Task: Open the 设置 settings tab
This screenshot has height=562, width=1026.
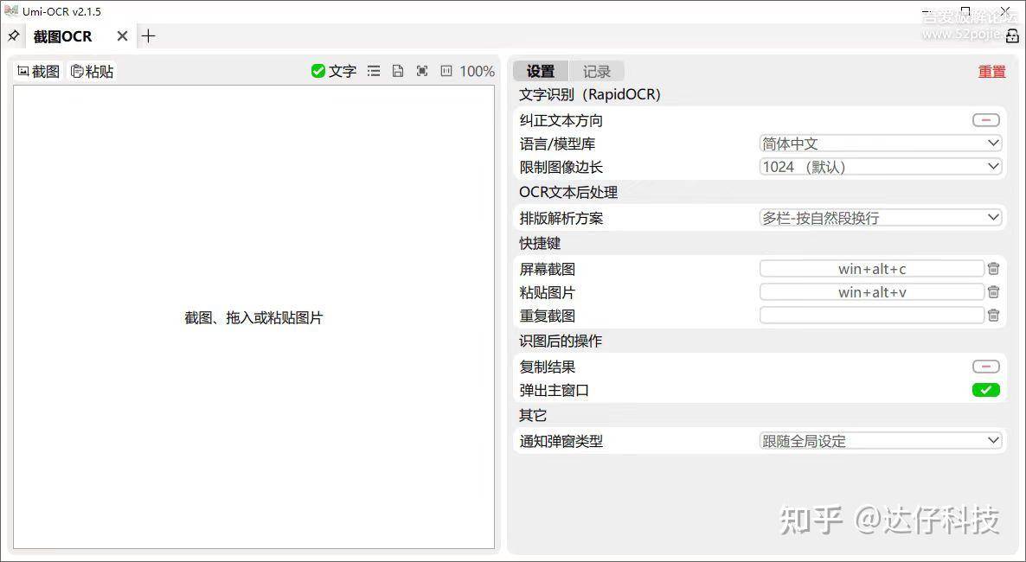Action: 541,71
